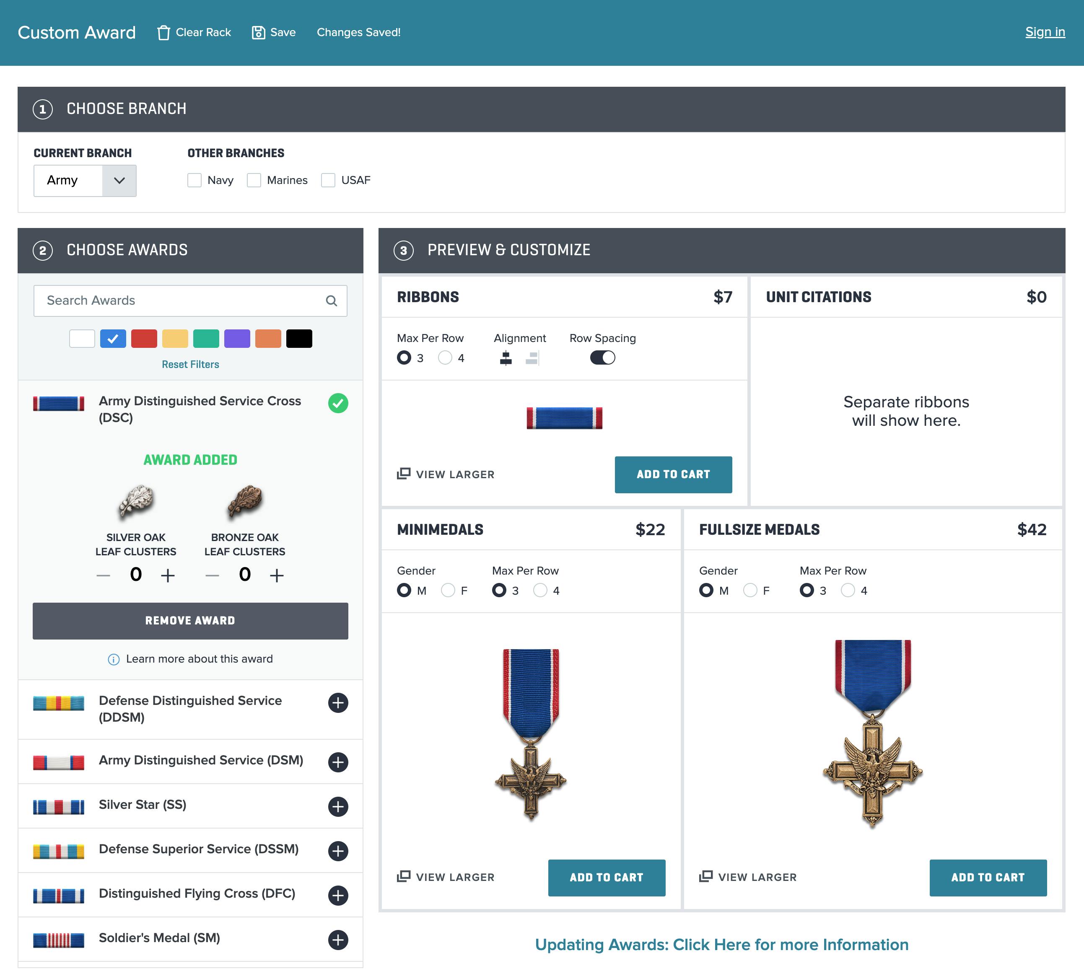Click the search magnifier icon in Search Awards
The width and height of the screenshot is (1084, 979).
(332, 300)
